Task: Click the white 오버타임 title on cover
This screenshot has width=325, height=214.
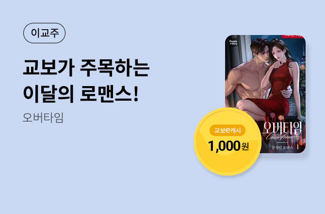Action: pos(281,128)
